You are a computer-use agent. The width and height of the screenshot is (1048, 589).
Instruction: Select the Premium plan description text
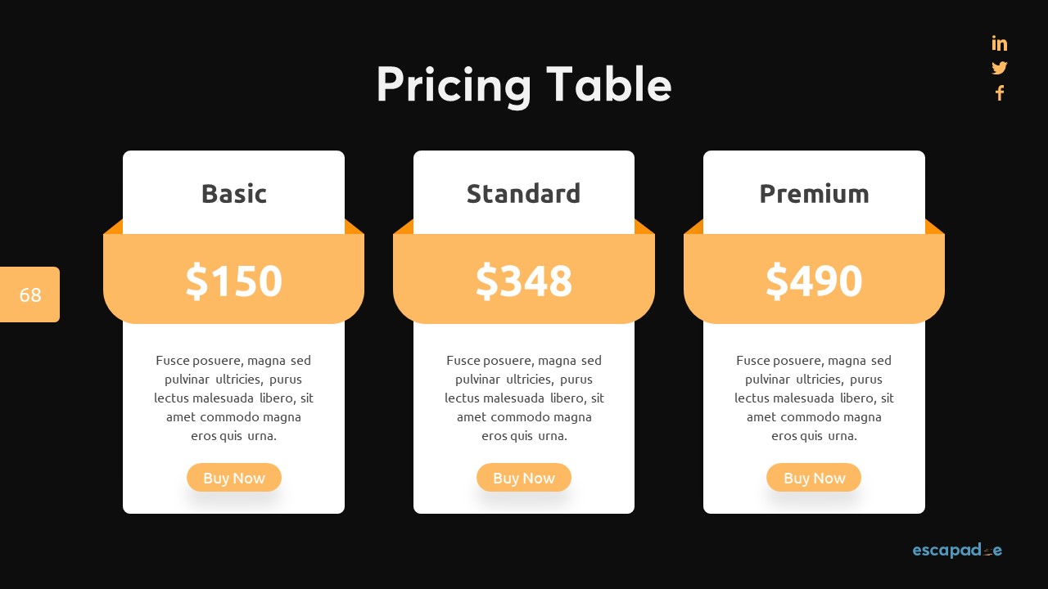pyautogui.click(x=814, y=398)
